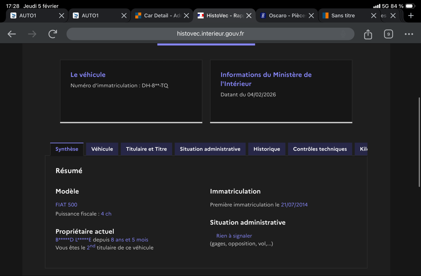Image resolution: width=421 pixels, height=276 pixels.
Task: Tap the microphone icon in address bar
Action: [x=343, y=34]
